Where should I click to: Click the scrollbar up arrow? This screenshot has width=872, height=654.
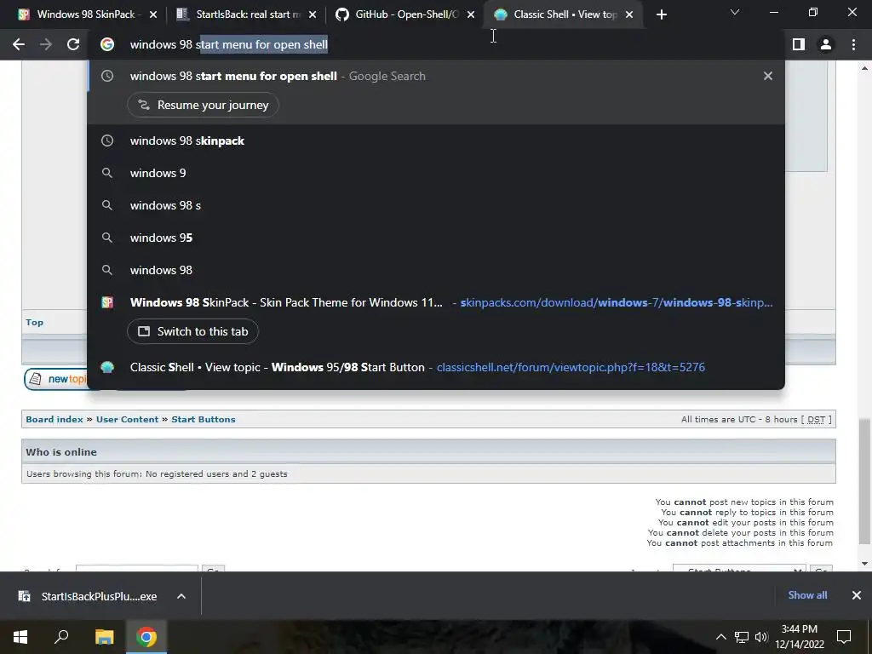point(864,68)
